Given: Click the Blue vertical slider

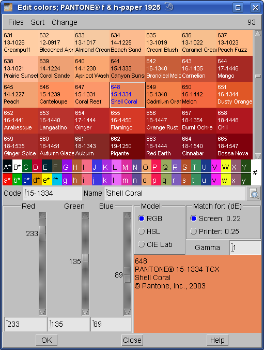Looking at the screenshot, I should (x=127, y=264).
